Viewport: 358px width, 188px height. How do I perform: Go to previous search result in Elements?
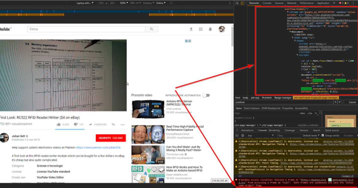tap(336, 102)
